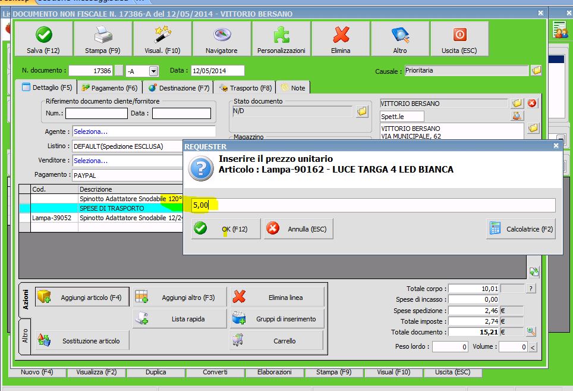Open the Venditore Seleziona... selector

point(128,161)
